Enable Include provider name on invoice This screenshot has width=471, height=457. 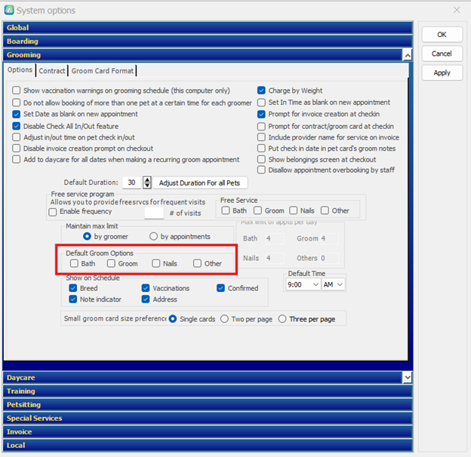tap(261, 137)
